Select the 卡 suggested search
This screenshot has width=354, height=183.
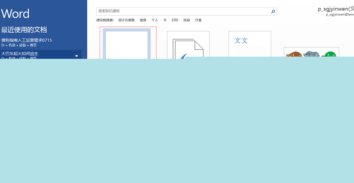click(165, 20)
